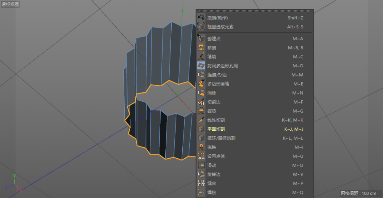
Task: Click the Bridge (桥接) tool icon
Action: coord(201,48)
